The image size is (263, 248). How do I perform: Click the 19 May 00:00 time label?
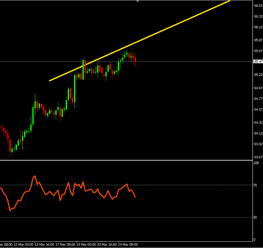click(86, 245)
